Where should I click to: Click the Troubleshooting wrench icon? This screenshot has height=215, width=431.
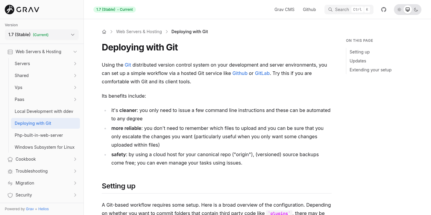click(10, 171)
